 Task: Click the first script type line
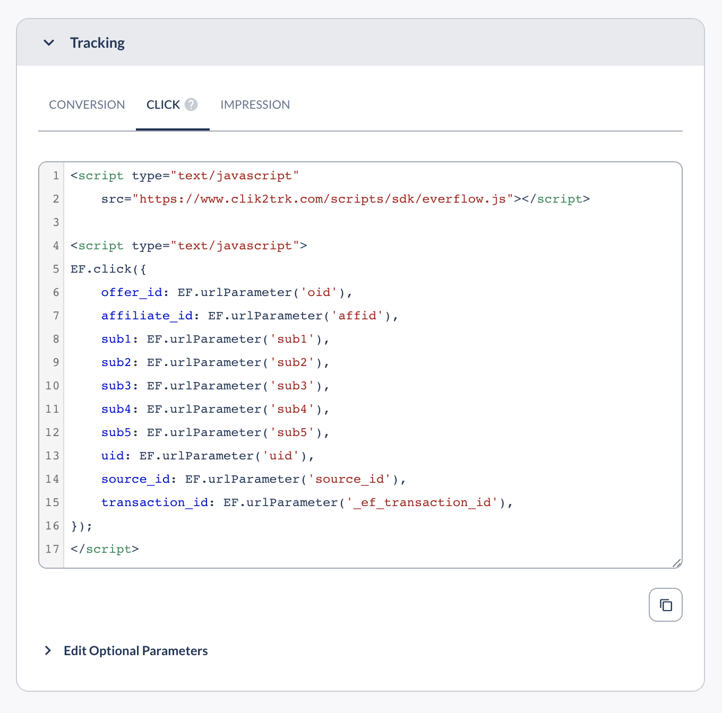[185, 176]
